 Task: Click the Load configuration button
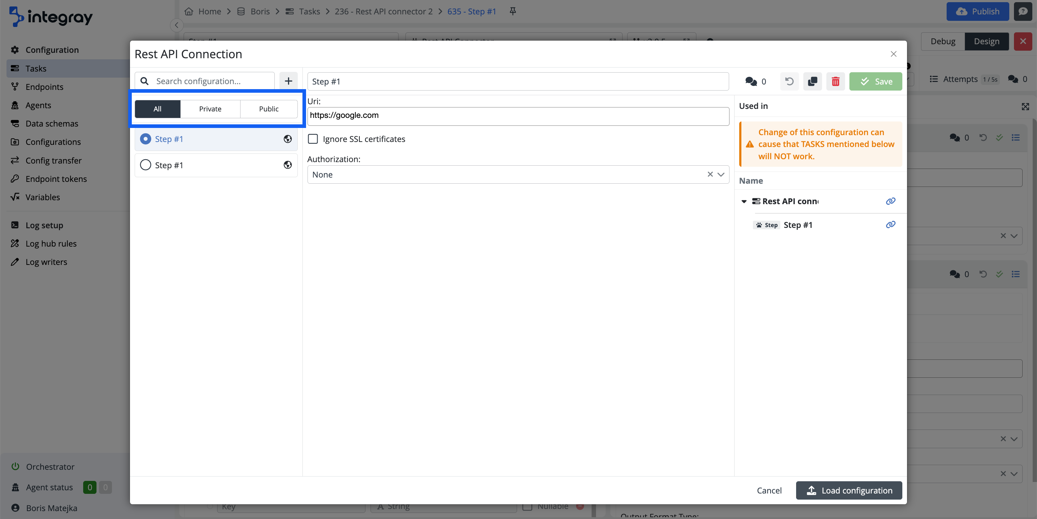849,491
